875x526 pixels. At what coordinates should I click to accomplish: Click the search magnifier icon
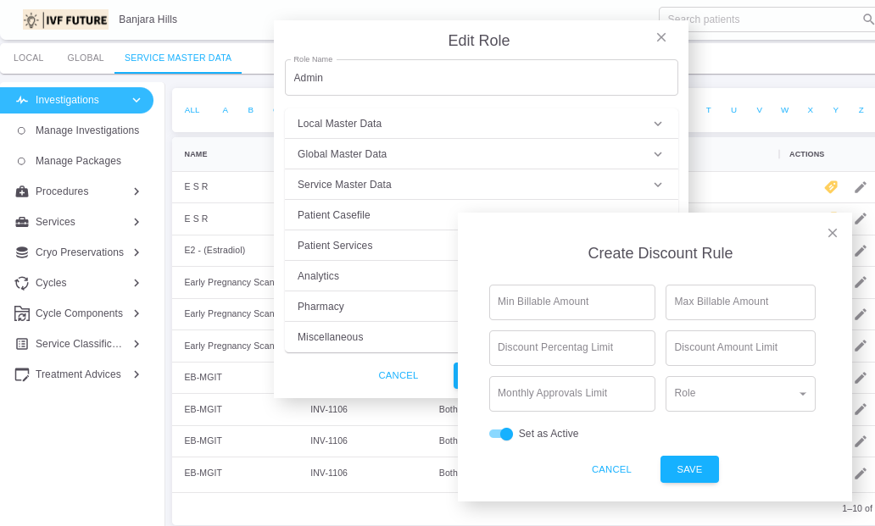pos(868,19)
